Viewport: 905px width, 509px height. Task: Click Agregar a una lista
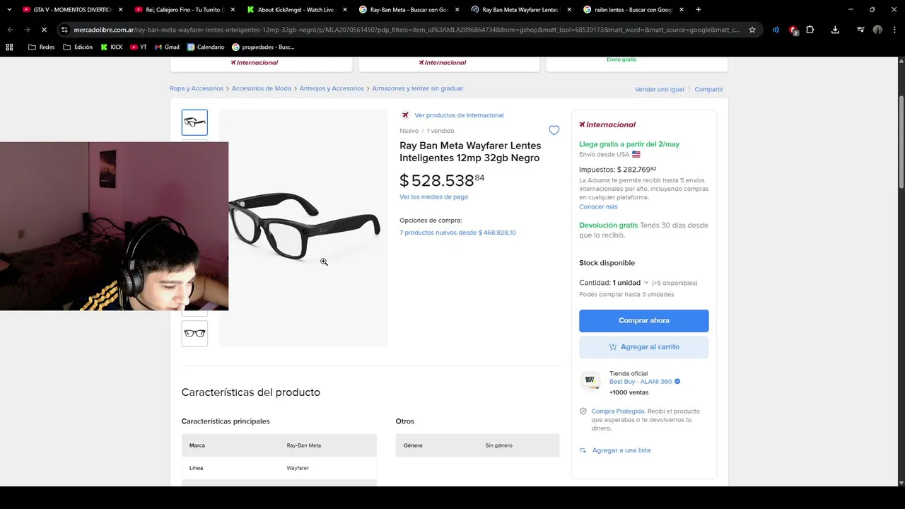pos(621,450)
